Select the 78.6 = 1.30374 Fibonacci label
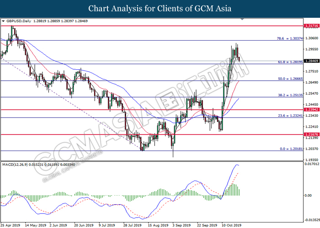Viewport: 320px width, 228px height. 290,38
